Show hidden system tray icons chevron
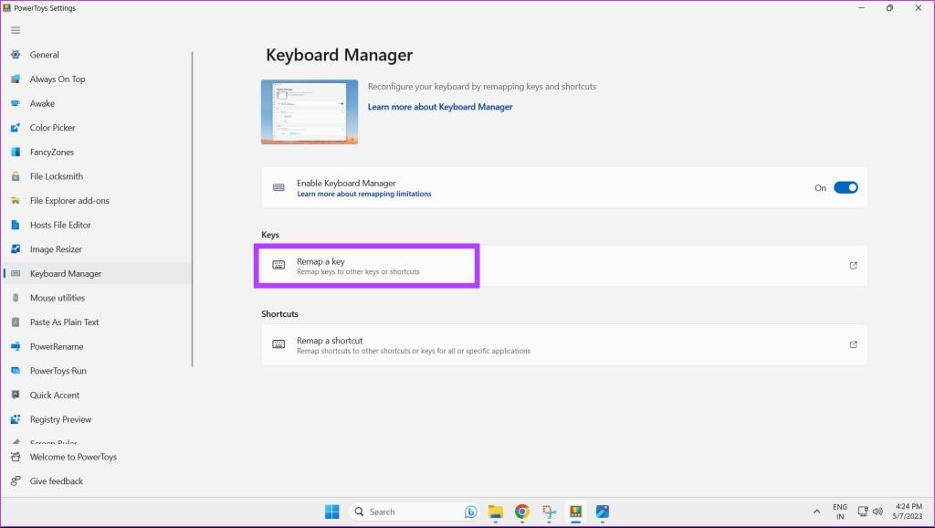935x528 pixels. click(x=816, y=512)
